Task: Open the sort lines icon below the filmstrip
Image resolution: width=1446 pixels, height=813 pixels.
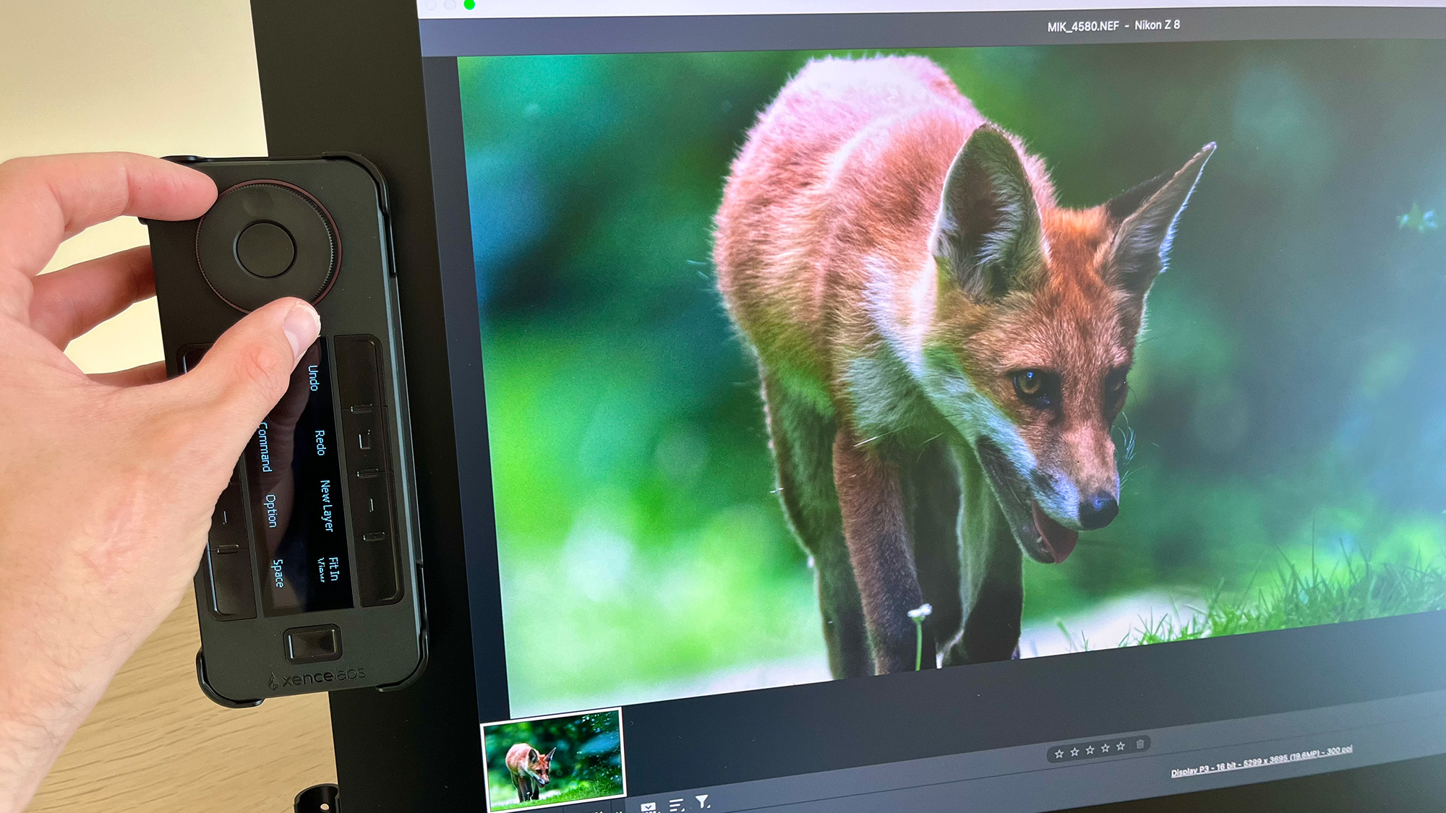Action: 677,805
